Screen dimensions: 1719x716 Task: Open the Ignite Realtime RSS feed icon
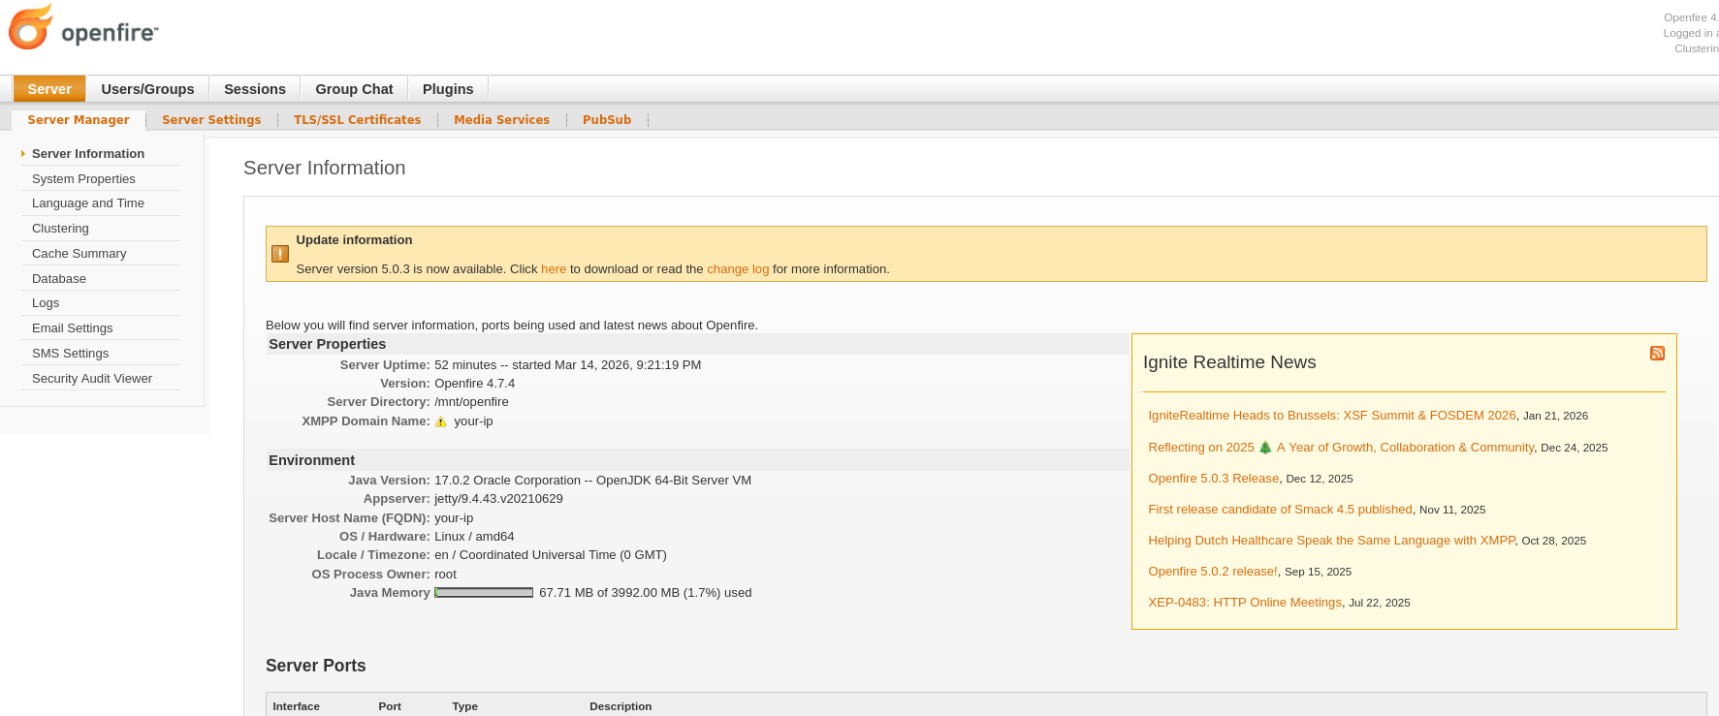1657,353
